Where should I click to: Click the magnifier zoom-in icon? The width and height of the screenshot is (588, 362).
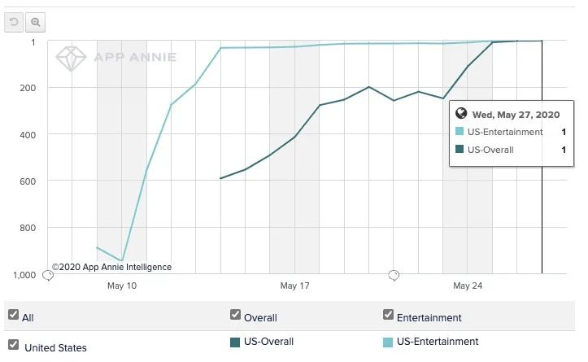pos(35,22)
